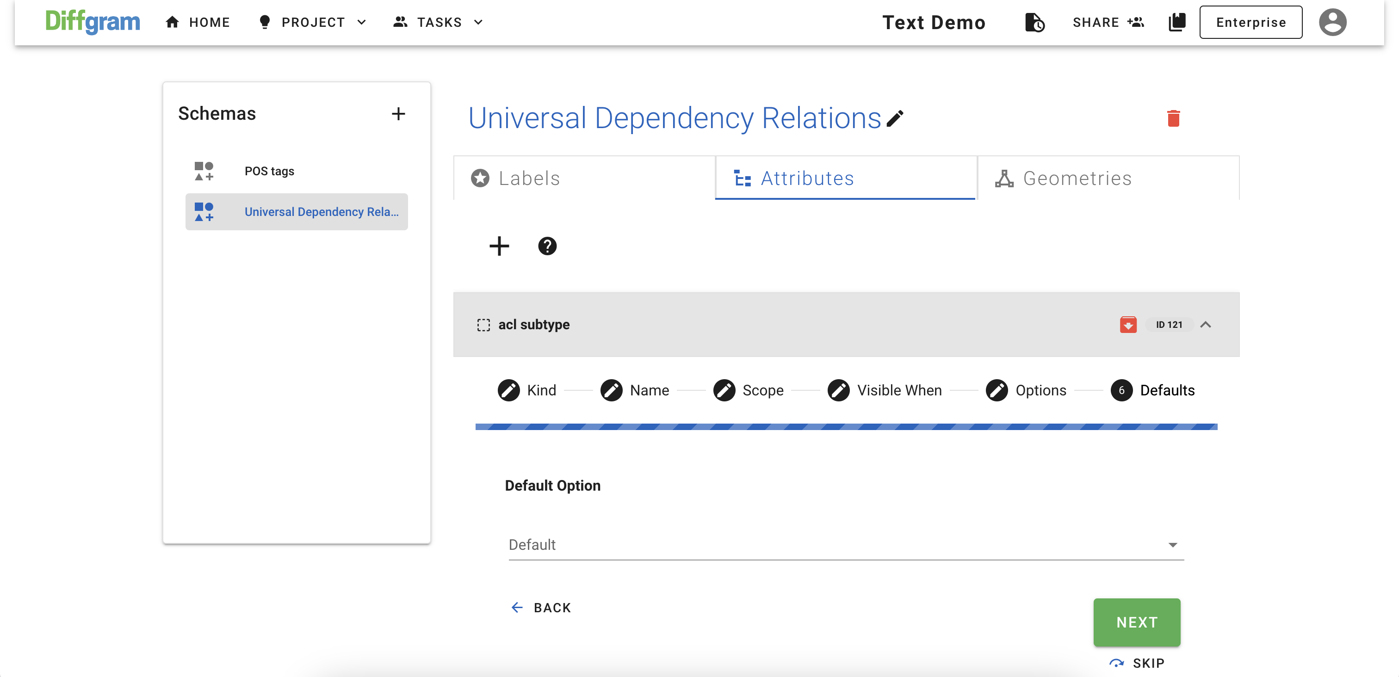Viewport: 1399px width, 677px height.
Task: Add a new attribute with large plus
Action: 499,246
